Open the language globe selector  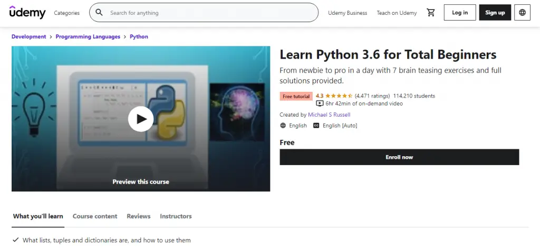pos(522,13)
